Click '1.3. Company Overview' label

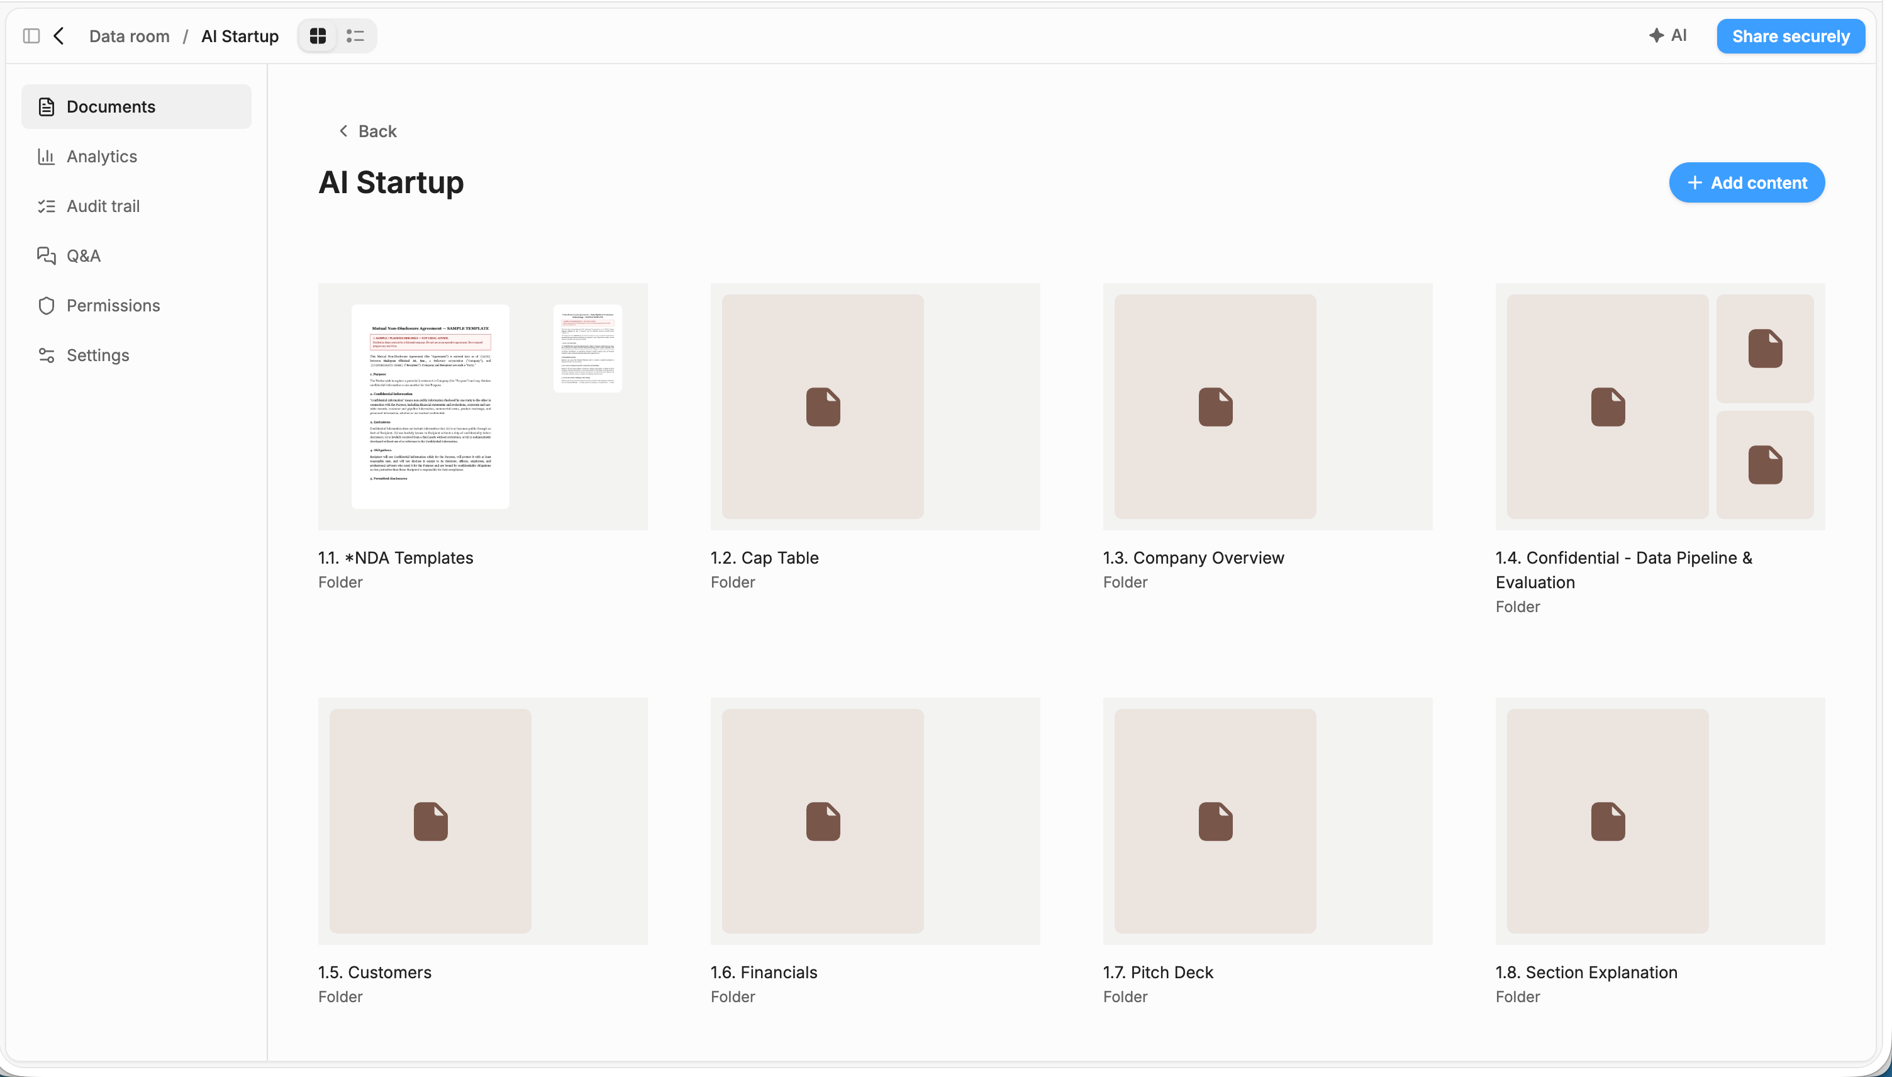click(x=1193, y=558)
